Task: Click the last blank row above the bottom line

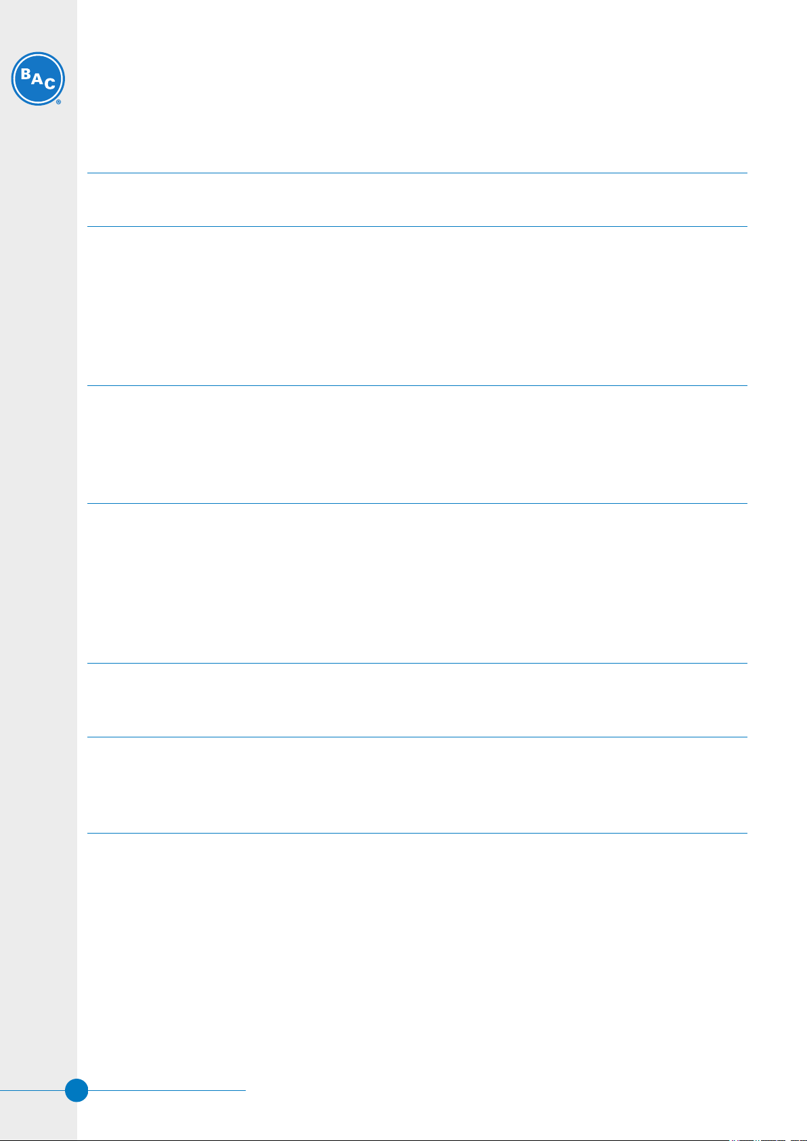Action: pos(417,785)
